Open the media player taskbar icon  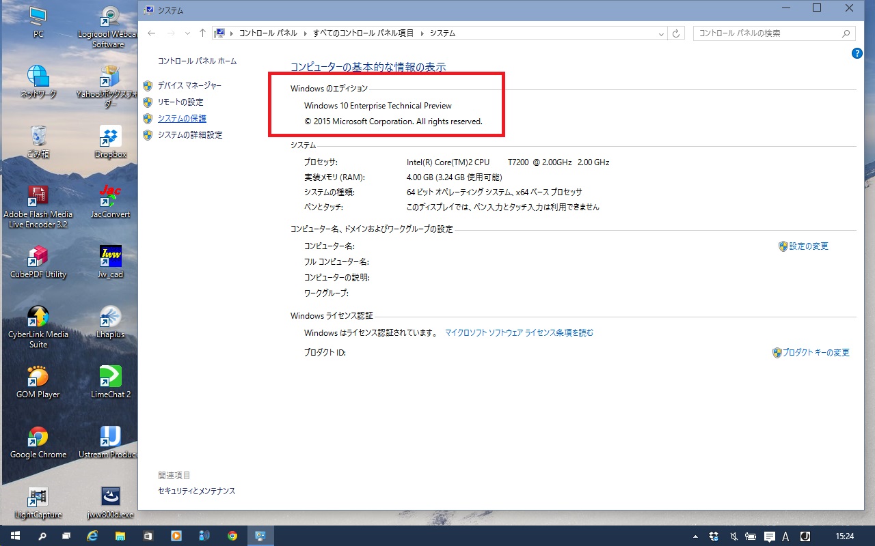[176, 536]
